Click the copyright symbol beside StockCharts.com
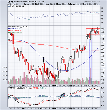 pos(85,2)
